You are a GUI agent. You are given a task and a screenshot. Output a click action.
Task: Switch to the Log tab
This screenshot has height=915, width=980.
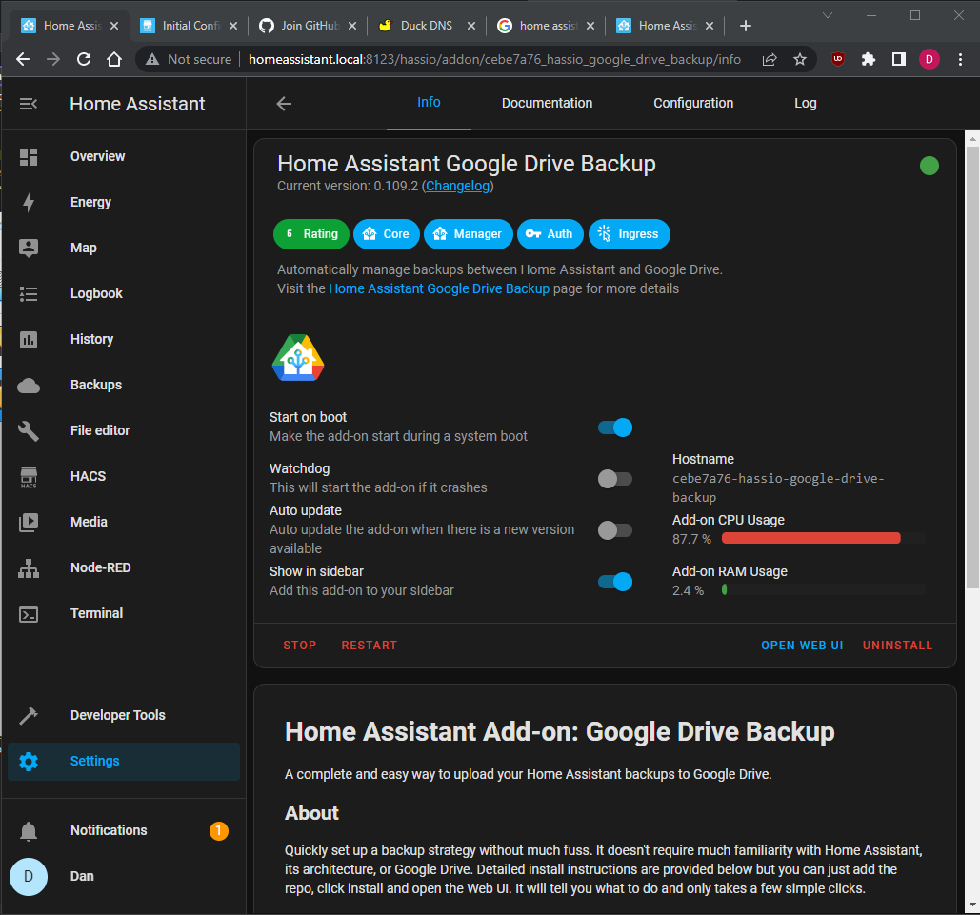(x=805, y=103)
